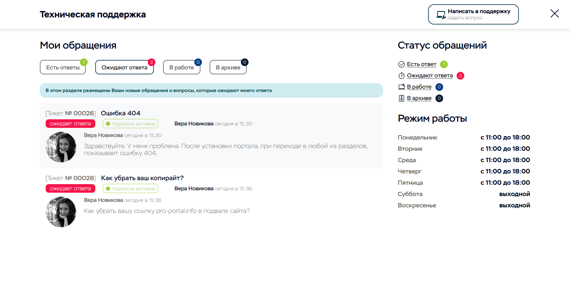
Task: Switch to the Есть ответы tab
Action: tap(63, 68)
